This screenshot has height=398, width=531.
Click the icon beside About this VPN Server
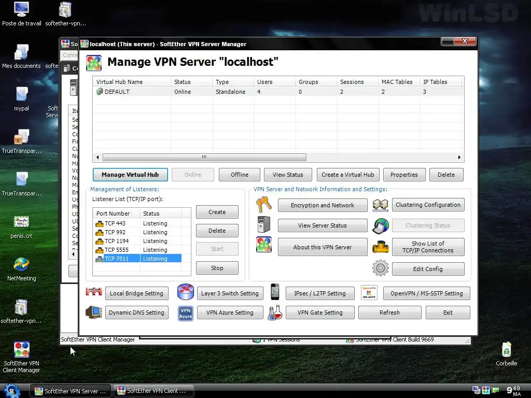coord(264,245)
